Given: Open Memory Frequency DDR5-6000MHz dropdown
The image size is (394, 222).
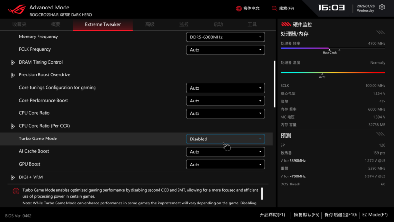Looking at the screenshot, I should tap(225, 37).
